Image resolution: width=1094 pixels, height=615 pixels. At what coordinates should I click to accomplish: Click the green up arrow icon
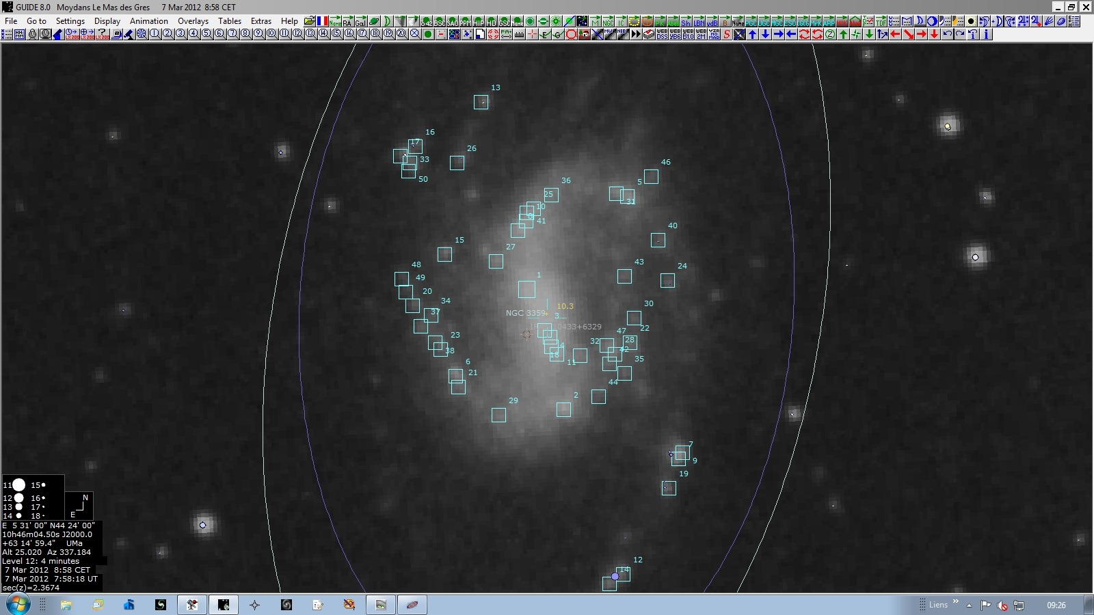click(x=843, y=33)
